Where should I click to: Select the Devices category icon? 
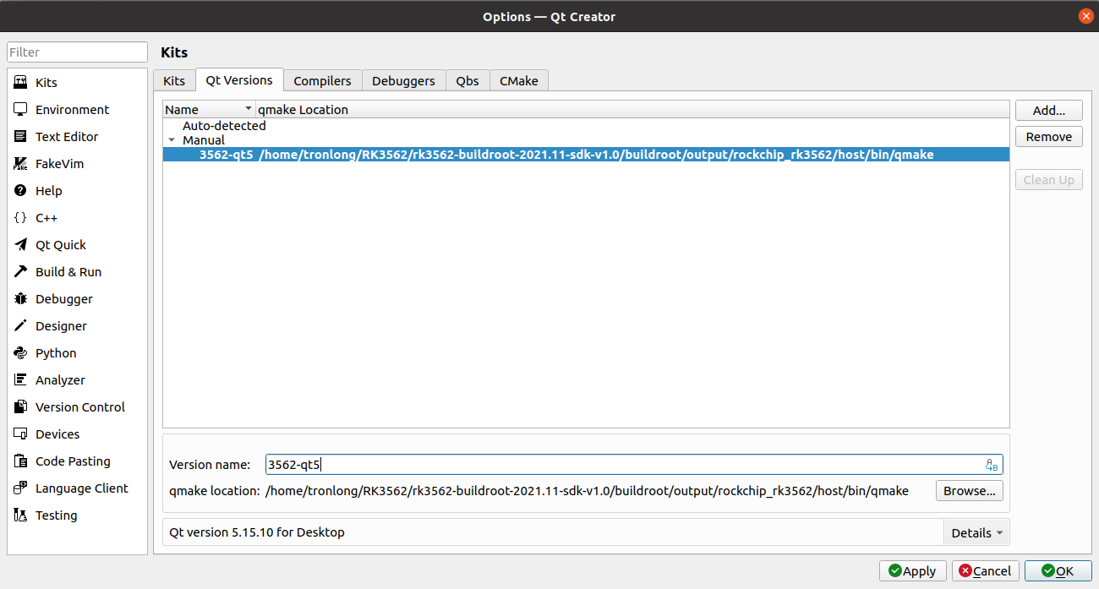click(x=21, y=434)
